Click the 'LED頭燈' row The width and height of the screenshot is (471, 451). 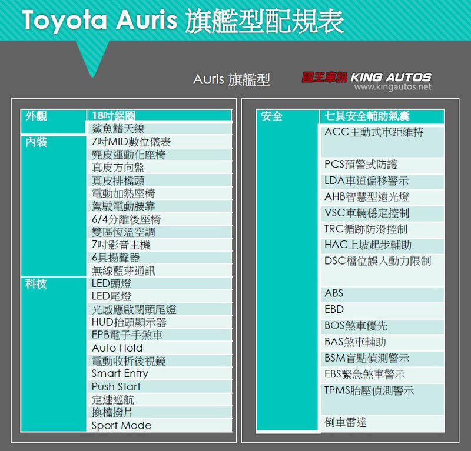pyautogui.click(x=159, y=283)
